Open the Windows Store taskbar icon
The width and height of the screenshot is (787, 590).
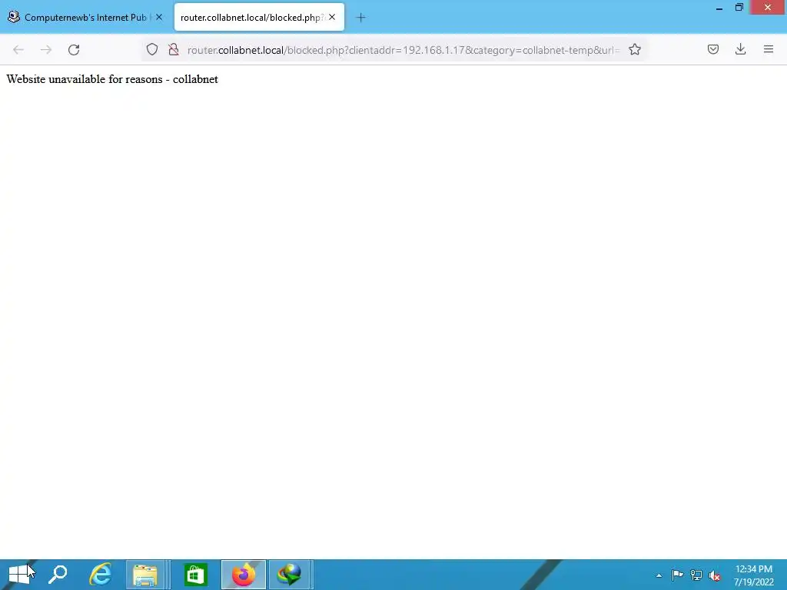tap(195, 575)
